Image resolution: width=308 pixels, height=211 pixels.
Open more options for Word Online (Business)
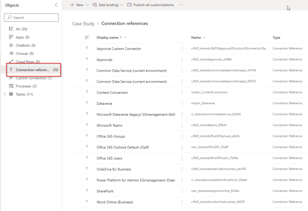[182, 202]
